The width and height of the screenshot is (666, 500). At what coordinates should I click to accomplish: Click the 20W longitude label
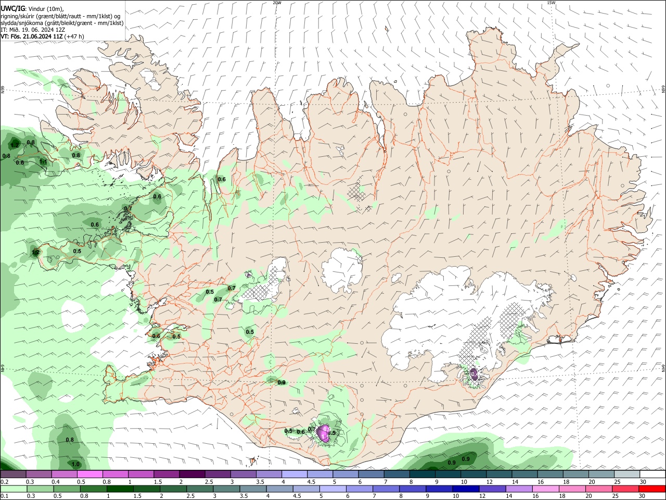(x=277, y=3)
